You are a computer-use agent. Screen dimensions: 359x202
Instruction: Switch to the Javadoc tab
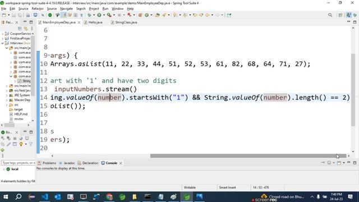click(67, 163)
